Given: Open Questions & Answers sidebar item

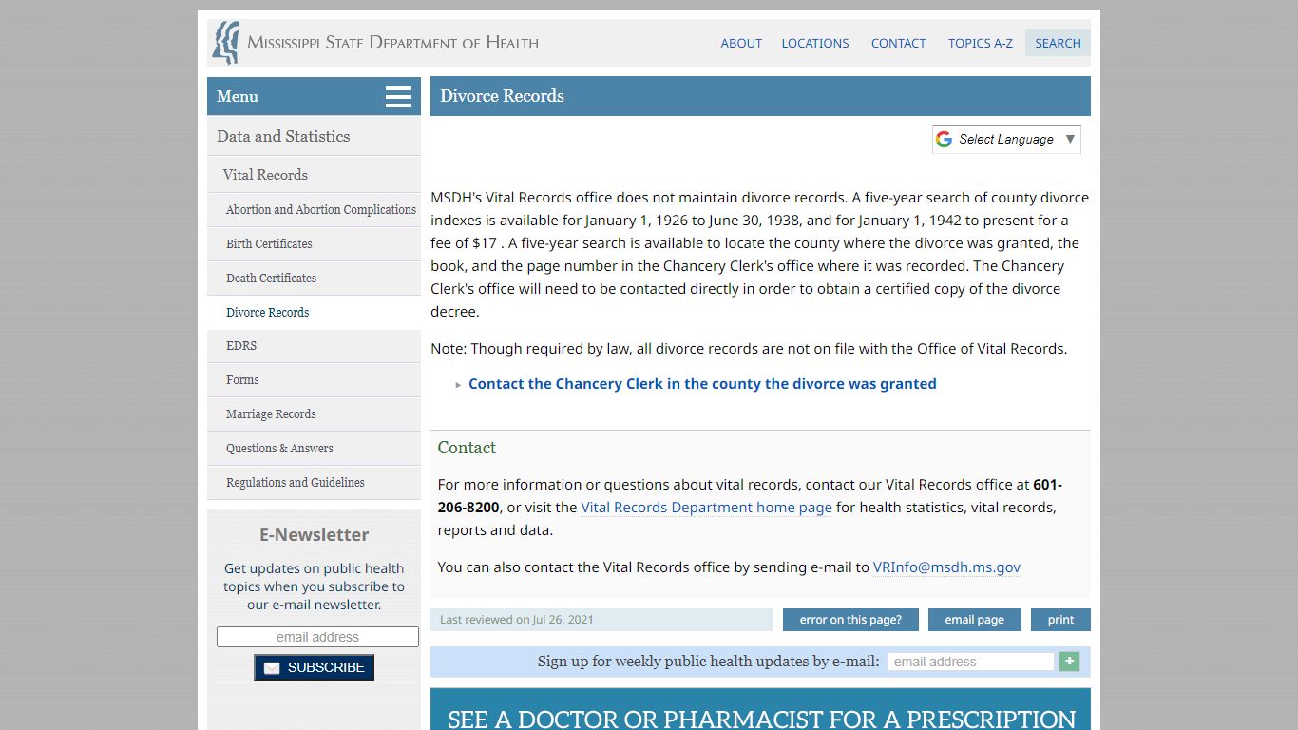Looking at the screenshot, I should [314, 449].
